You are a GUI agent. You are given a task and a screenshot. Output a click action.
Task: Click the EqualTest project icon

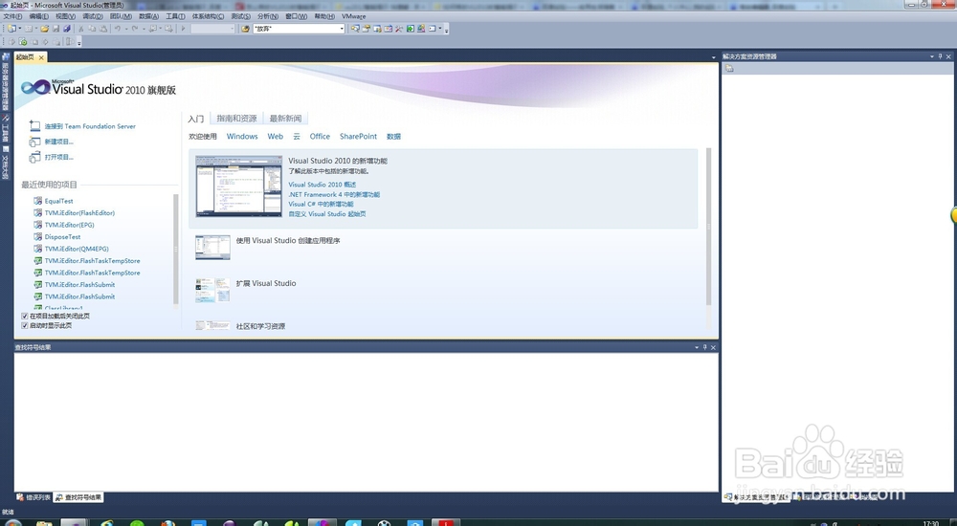click(38, 201)
